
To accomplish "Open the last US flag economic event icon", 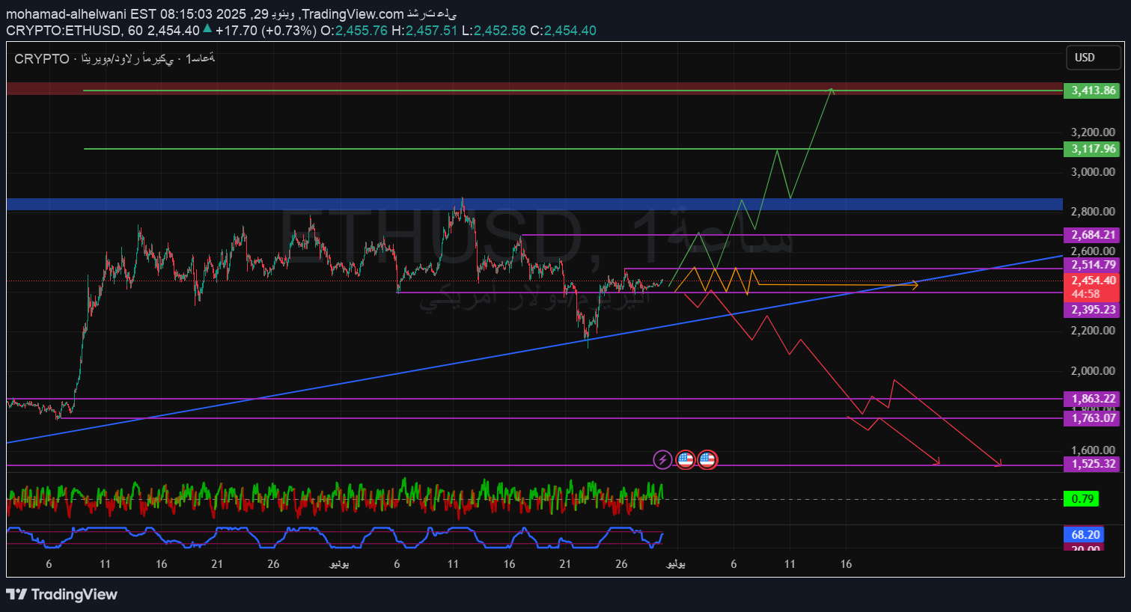I will 707,459.
